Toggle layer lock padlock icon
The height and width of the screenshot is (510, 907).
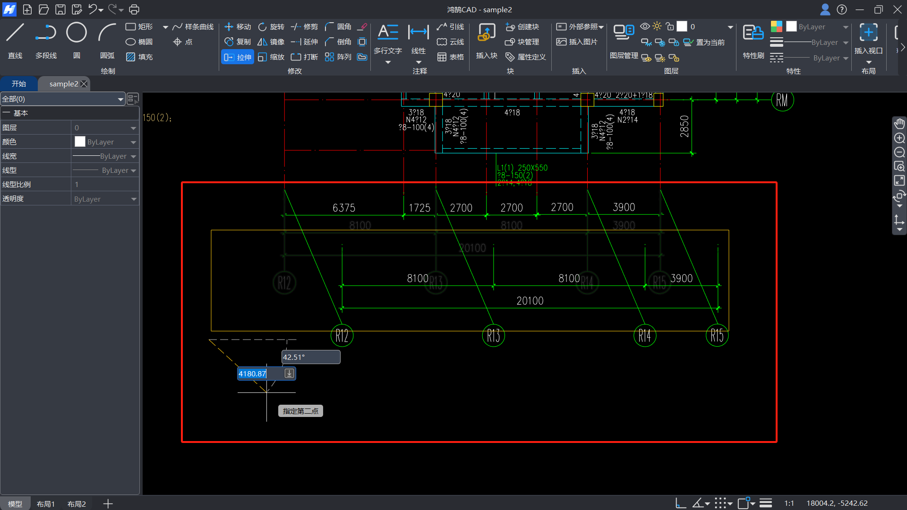pyautogui.click(x=669, y=26)
